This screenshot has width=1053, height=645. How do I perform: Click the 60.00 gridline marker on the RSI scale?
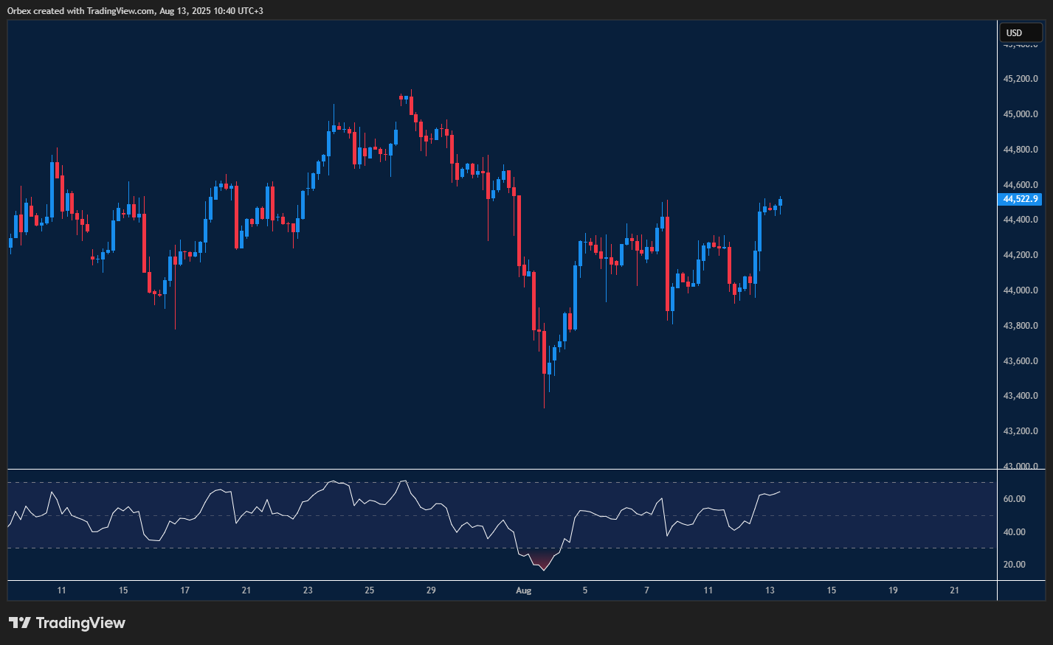tap(1016, 499)
